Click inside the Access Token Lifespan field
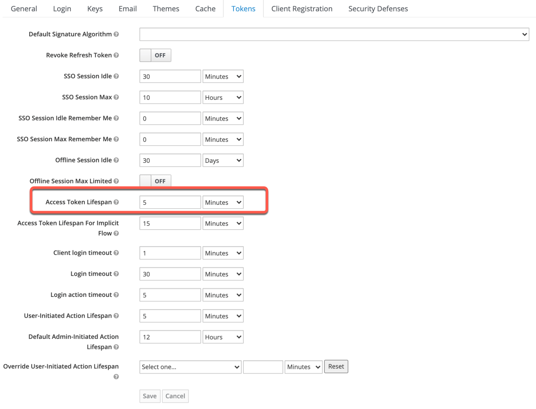This screenshot has height=409, width=536. [170, 202]
